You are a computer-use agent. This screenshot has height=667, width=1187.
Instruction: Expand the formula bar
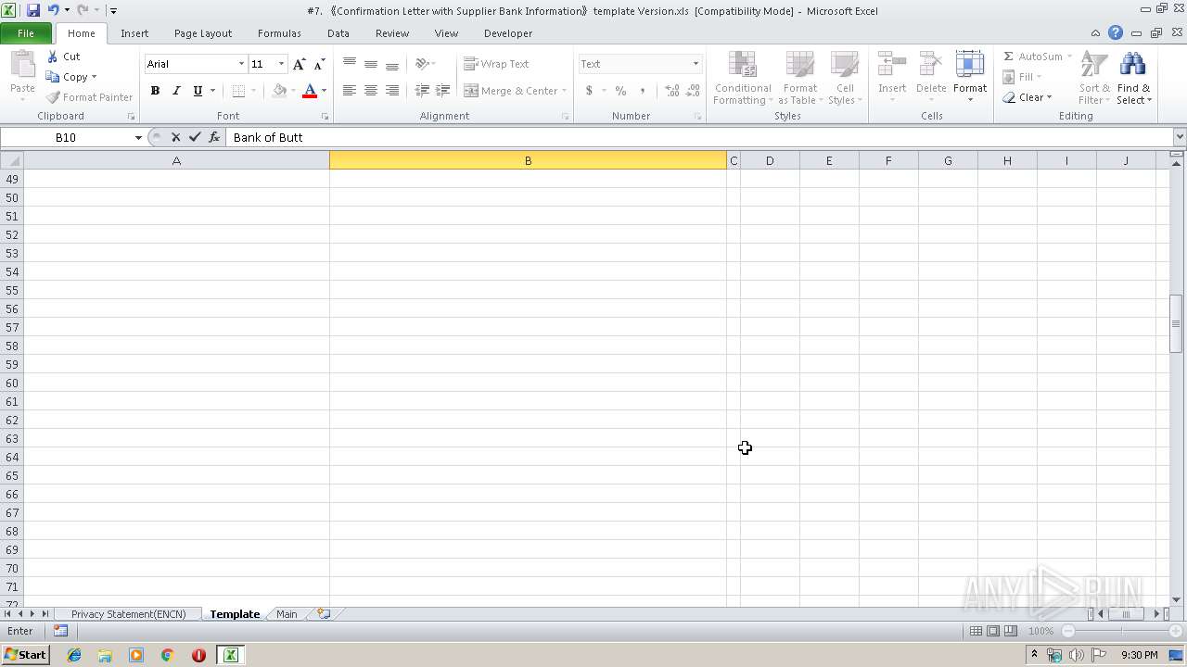tap(1179, 137)
